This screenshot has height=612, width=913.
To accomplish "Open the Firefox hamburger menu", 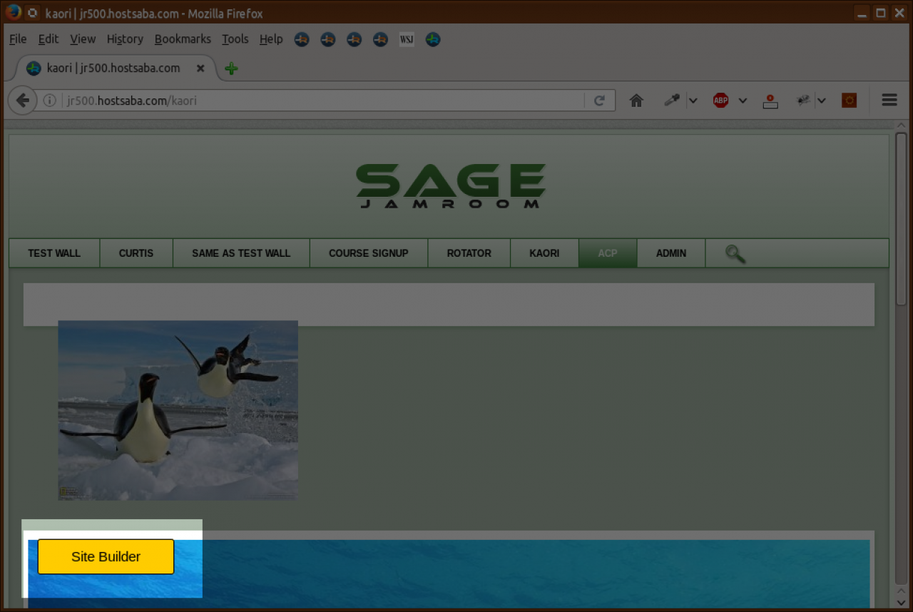I will (889, 100).
